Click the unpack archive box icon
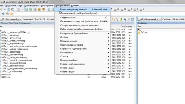Screen dimensions: 185x104 [43, 9]
